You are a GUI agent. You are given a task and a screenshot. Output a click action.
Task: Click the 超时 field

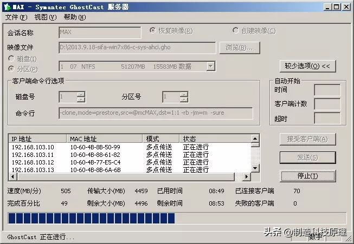(x=327, y=118)
